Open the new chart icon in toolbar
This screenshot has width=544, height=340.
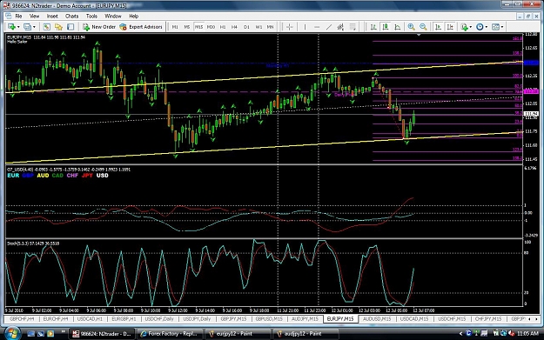pyautogui.click(x=11, y=27)
